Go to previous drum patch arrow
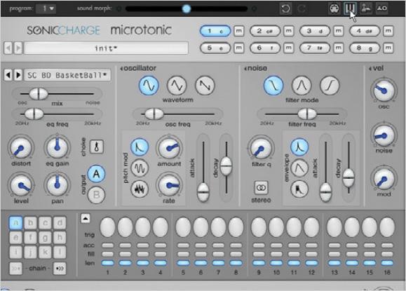The height and width of the screenshot is (291, 406). 8,75
